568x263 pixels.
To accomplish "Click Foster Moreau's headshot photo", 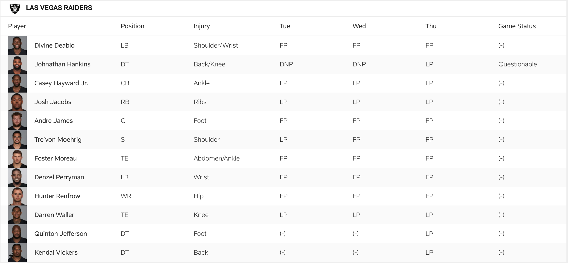I will 17,158.
